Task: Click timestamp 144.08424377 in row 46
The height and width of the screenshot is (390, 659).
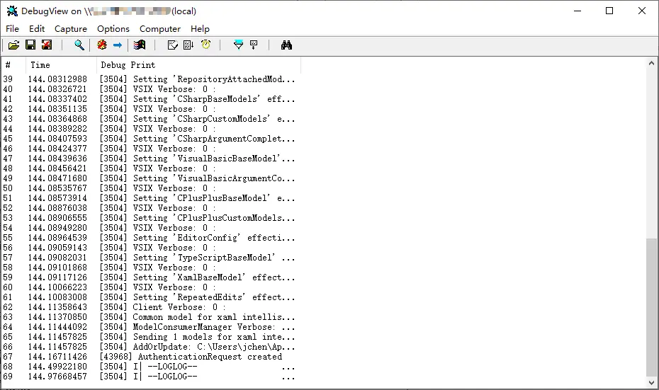Action: pyautogui.click(x=57, y=149)
